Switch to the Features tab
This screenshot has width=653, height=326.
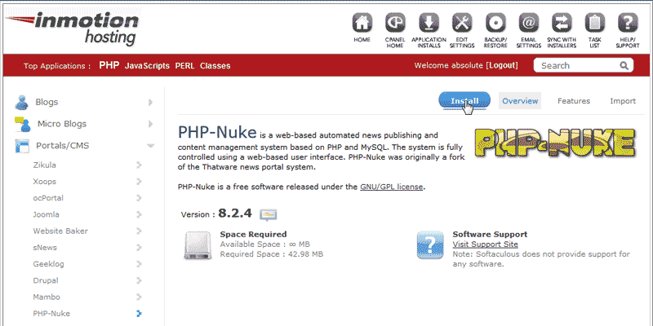point(574,101)
